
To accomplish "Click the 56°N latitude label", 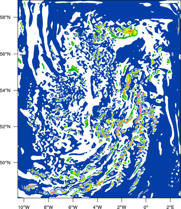I will [5, 54].
